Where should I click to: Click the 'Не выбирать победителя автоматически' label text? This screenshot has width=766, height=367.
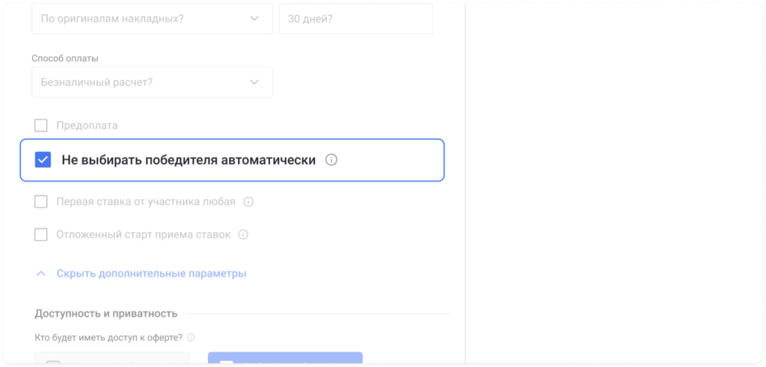click(189, 160)
